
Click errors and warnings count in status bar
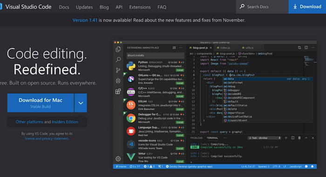(149, 166)
